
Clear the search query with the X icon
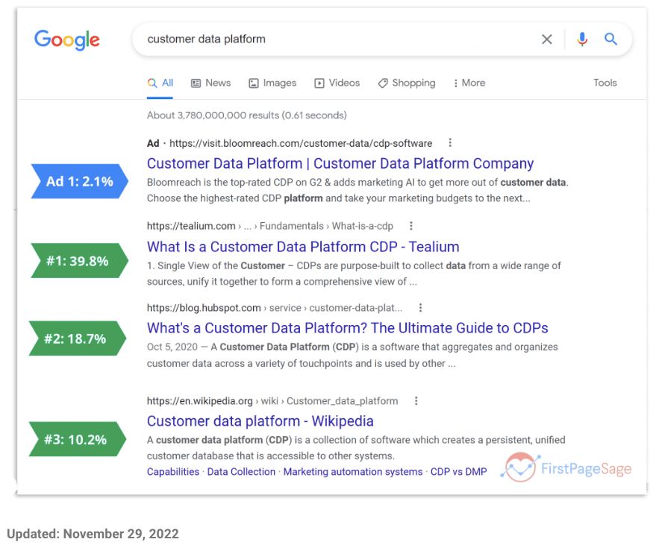pyautogui.click(x=547, y=39)
